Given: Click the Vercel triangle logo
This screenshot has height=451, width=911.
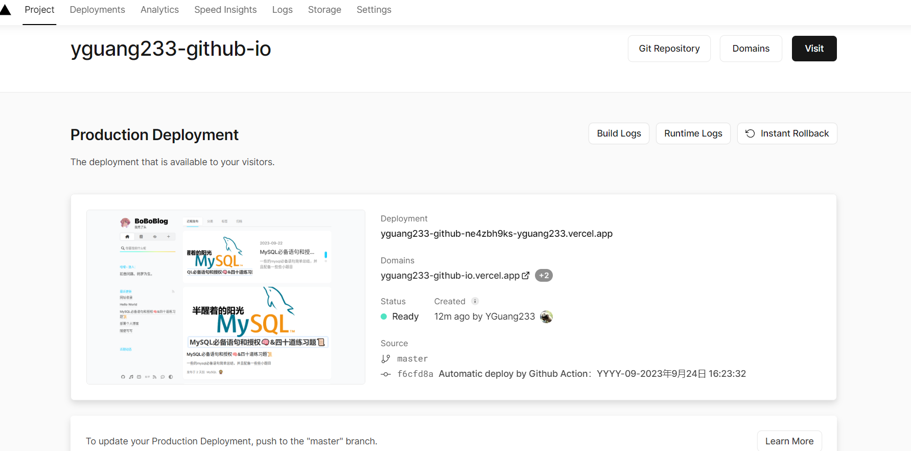Looking at the screenshot, I should click(5, 10).
